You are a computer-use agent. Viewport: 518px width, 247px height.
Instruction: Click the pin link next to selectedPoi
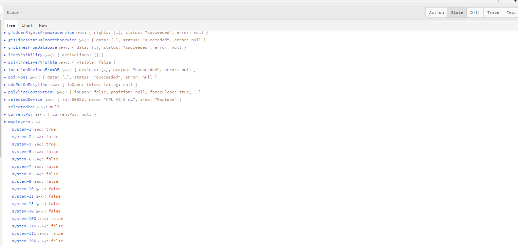coord(41,107)
